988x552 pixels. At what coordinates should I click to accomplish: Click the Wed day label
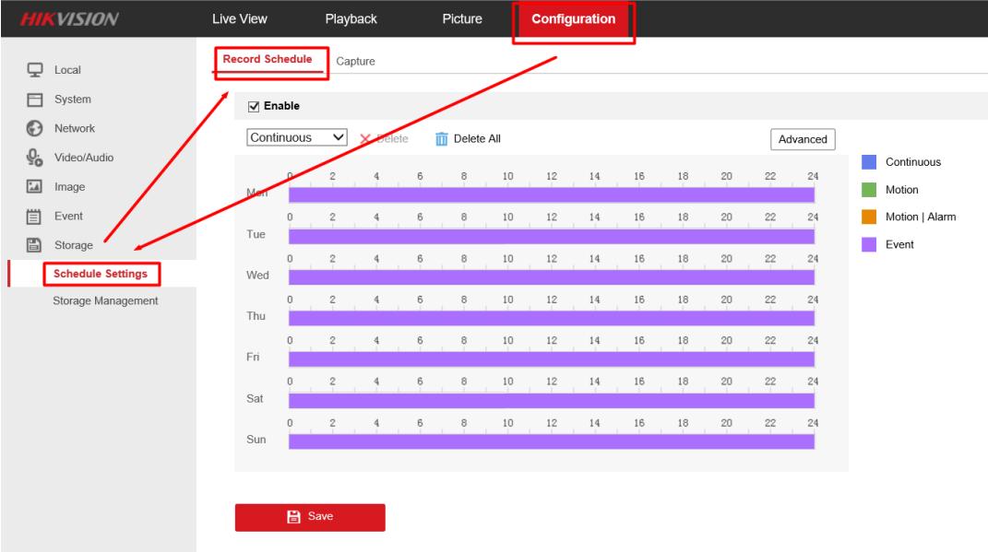coord(257,275)
